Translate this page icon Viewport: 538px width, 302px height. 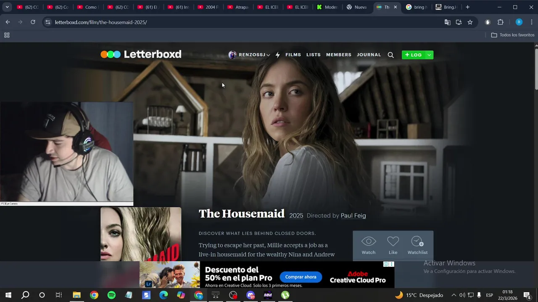point(447,22)
